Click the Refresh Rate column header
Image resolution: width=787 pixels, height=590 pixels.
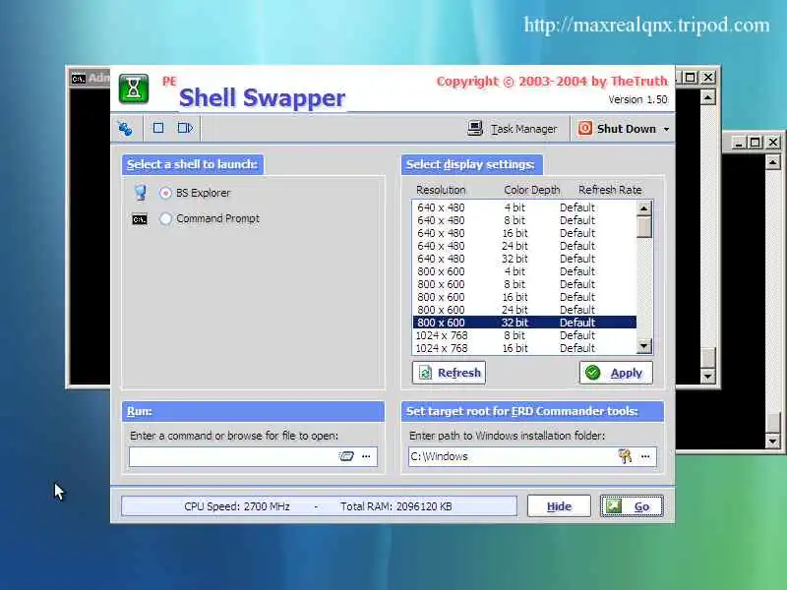[x=610, y=190]
